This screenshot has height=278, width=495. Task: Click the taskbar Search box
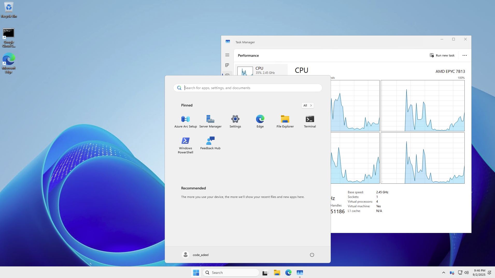(x=231, y=273)
